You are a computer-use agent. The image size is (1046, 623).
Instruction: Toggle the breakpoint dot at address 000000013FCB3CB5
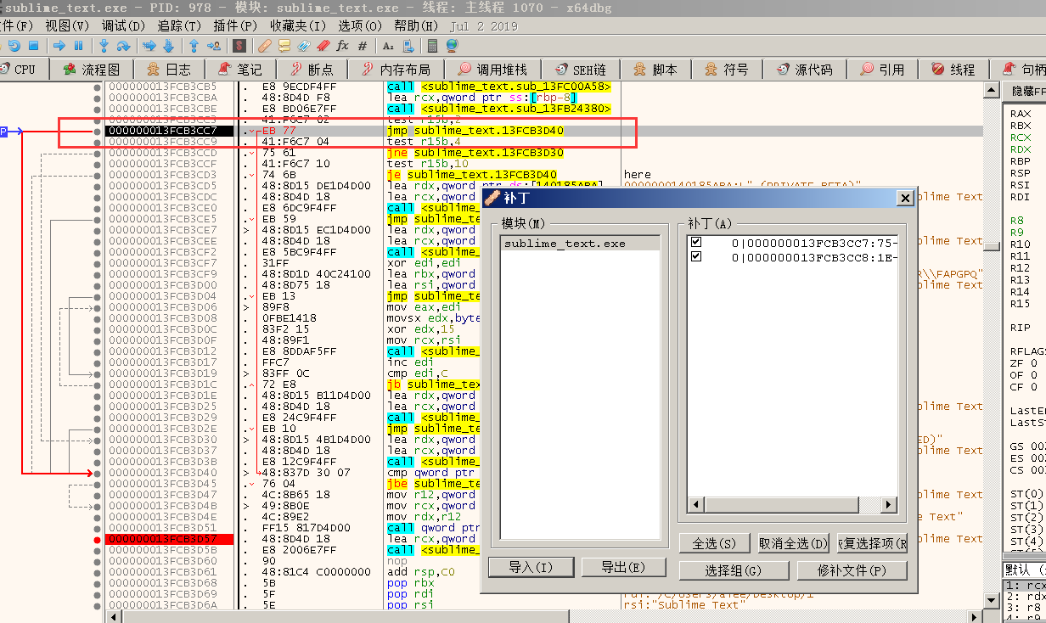pos(98,87)
